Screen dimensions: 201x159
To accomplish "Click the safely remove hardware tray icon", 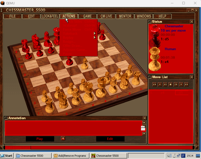I will (174, 156).
